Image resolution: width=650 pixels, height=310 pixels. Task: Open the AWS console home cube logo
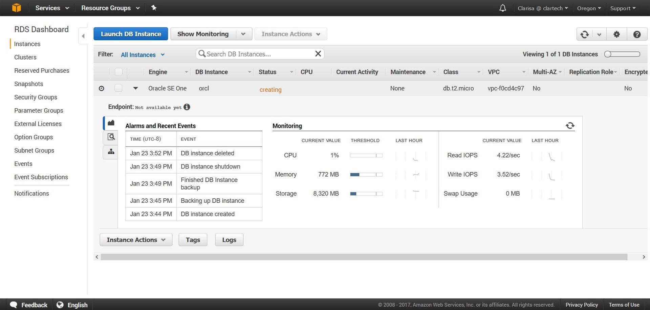16,7
